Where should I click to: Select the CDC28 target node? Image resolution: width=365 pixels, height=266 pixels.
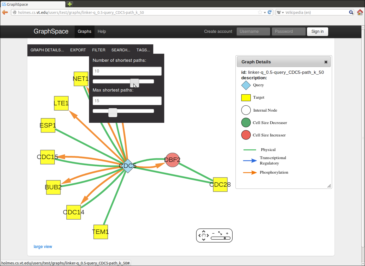pos(220,185)
